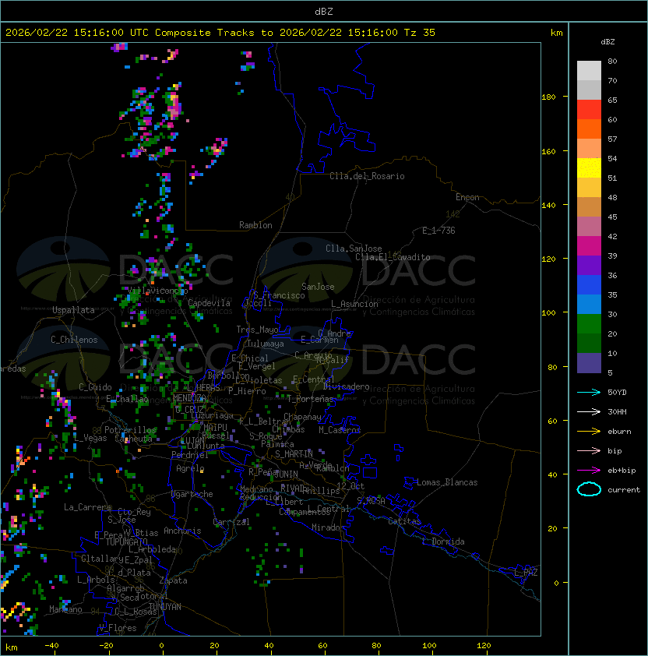
Task: Click the 'Clla.SanJose' map label
Action: (354, 249)
